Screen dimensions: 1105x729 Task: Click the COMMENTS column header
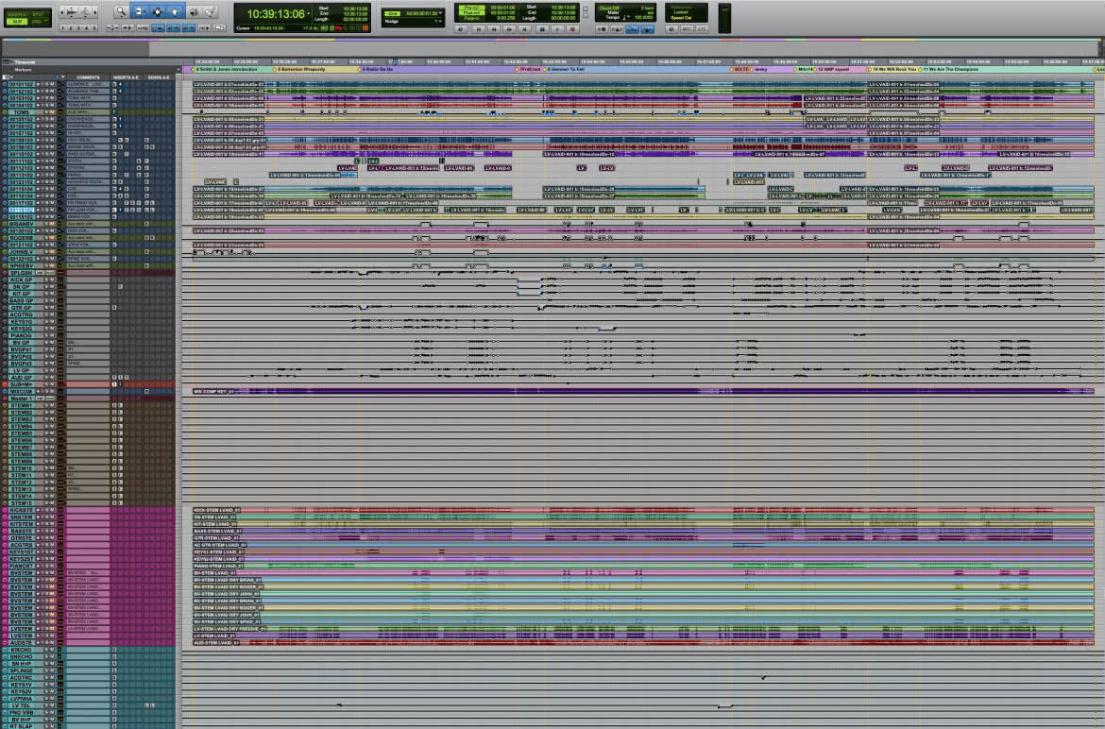click(88, 77)
